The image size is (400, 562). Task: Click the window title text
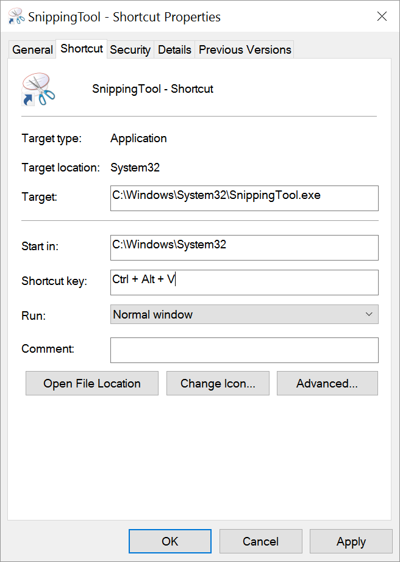pyautogui.click(x=124, y=17)
